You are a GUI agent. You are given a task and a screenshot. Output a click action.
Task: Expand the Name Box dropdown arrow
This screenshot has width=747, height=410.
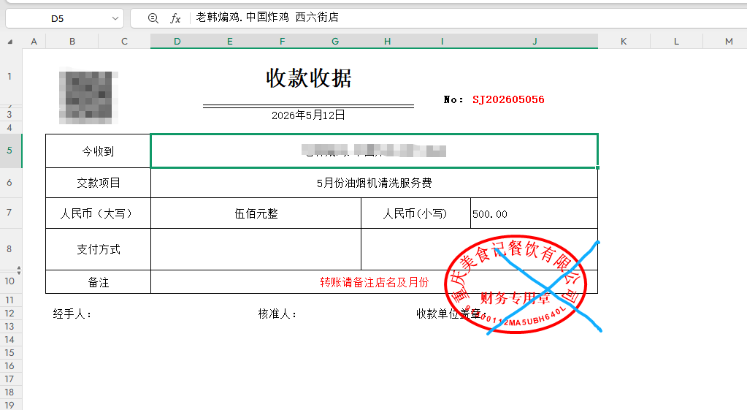[x=115, y=18]
